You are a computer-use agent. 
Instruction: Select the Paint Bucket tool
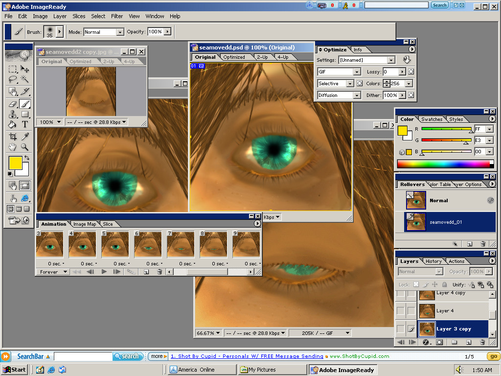point(12,124)
